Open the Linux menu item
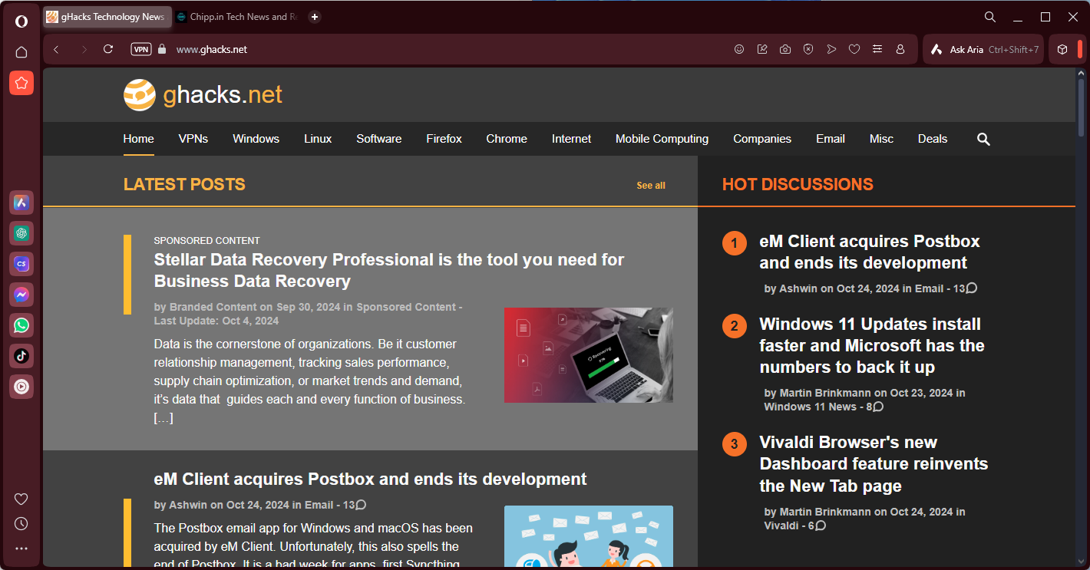The width and height of the screenshot is (1090, 570). click(318, 139)
